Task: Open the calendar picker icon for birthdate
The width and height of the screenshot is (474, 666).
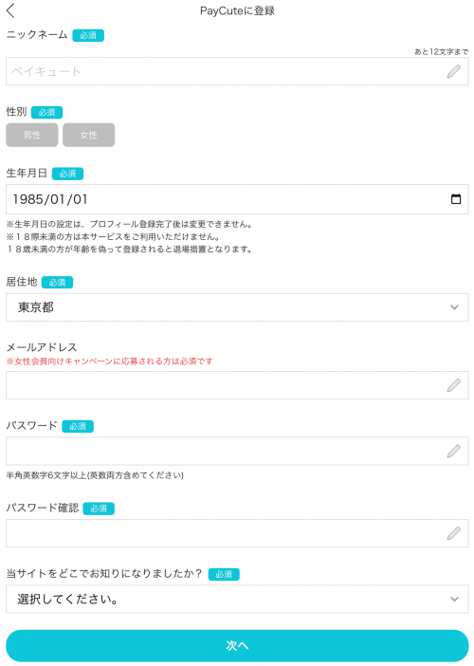Action: pos(456,199)
